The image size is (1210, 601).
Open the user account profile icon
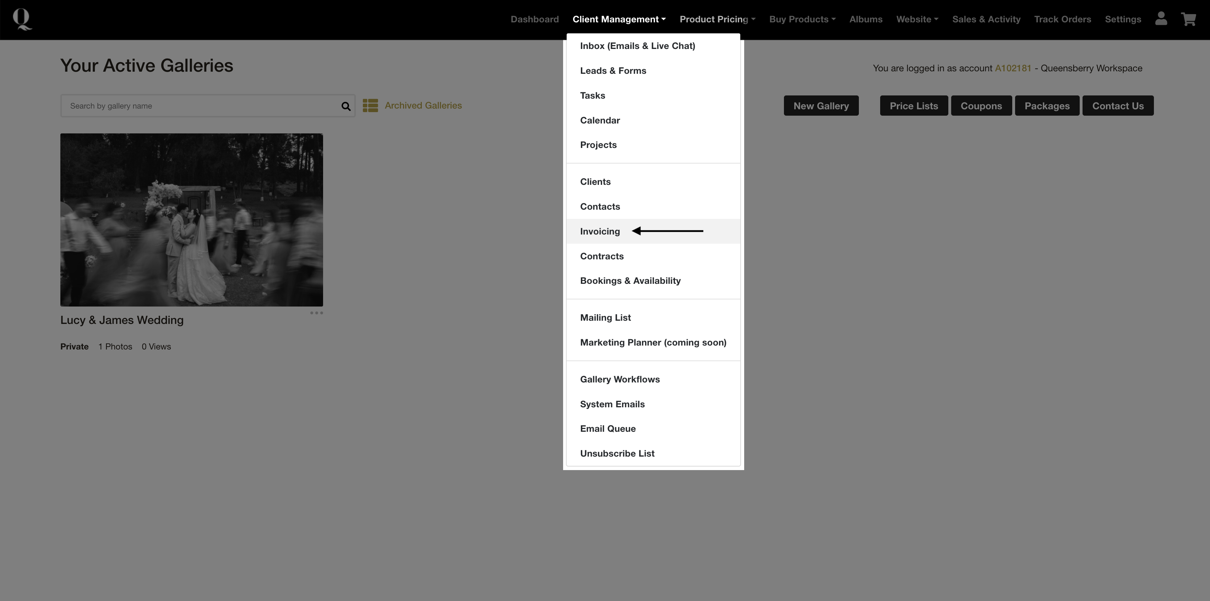click(x=1161, y=19)
